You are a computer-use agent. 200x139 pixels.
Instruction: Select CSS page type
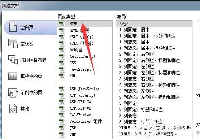[x=73, y=63]
